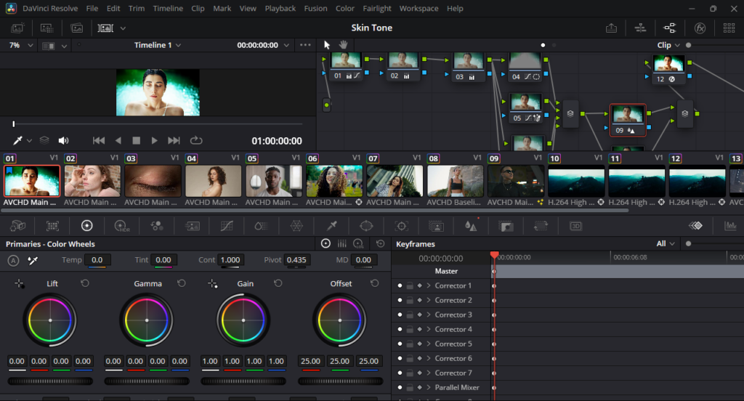Screen dimensions: 744x401
Task: Toggle Parallel Mixer enable dot
Action: point(400,387)
